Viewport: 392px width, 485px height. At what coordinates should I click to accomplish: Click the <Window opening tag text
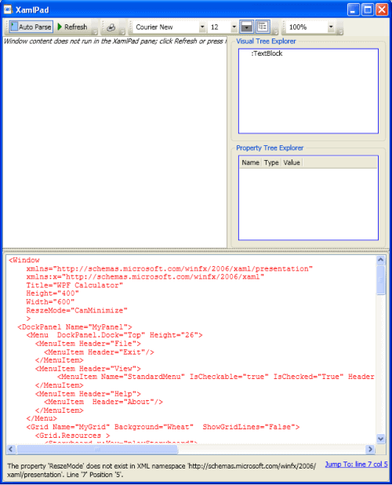24,260
